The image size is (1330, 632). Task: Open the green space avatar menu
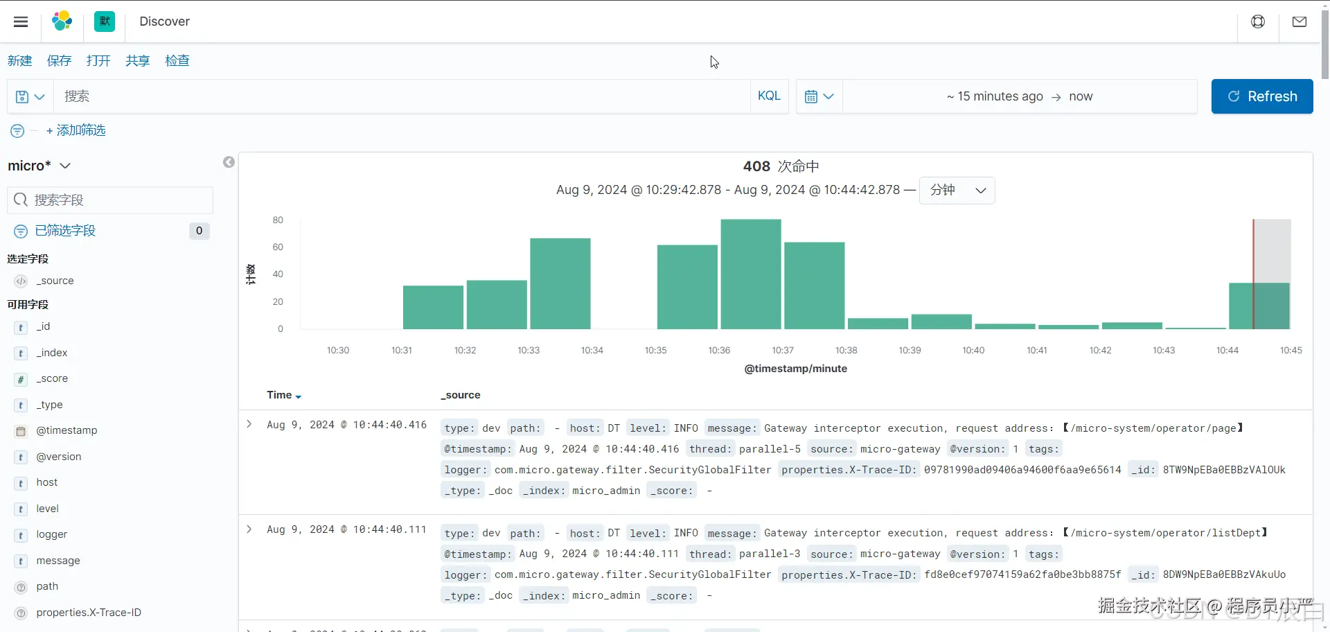click(x=105, y=21)
